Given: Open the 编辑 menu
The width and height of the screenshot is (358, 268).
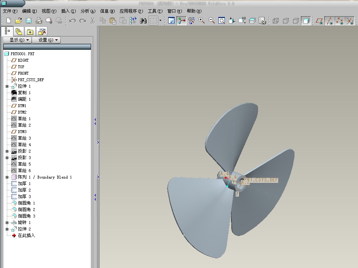Looking at the screenshot, I should point(30,11).
